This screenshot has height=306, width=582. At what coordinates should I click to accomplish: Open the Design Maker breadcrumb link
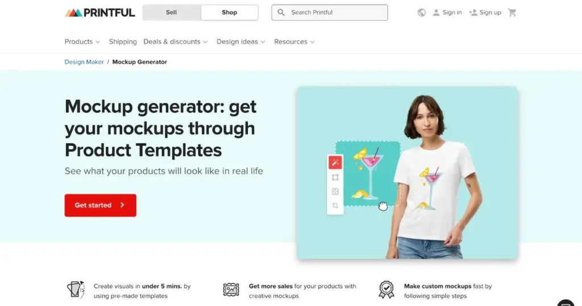[84, 62]
